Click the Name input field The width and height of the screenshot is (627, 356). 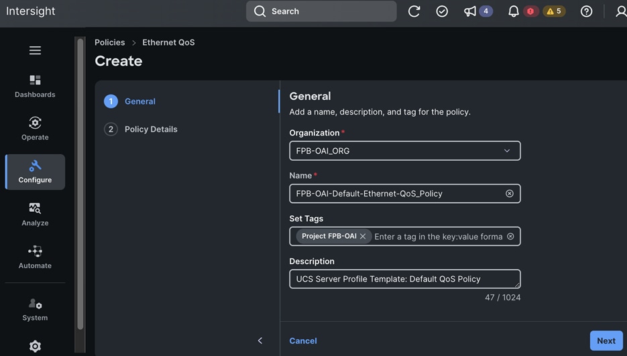404,194
